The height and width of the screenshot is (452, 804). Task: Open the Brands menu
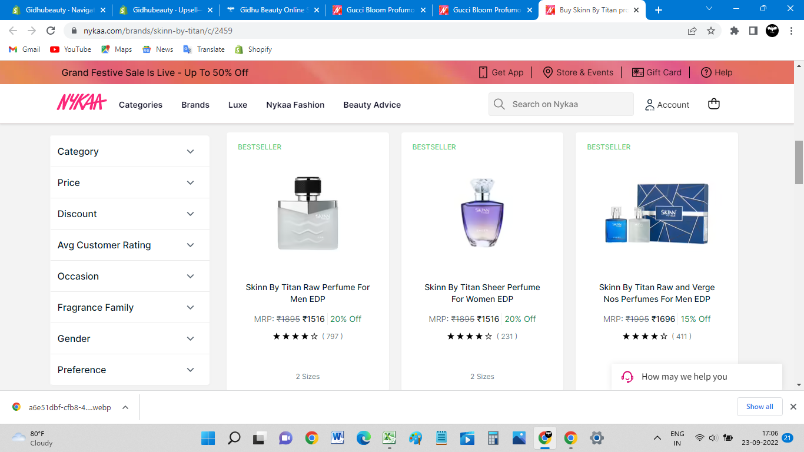click(x=195, y=105)
